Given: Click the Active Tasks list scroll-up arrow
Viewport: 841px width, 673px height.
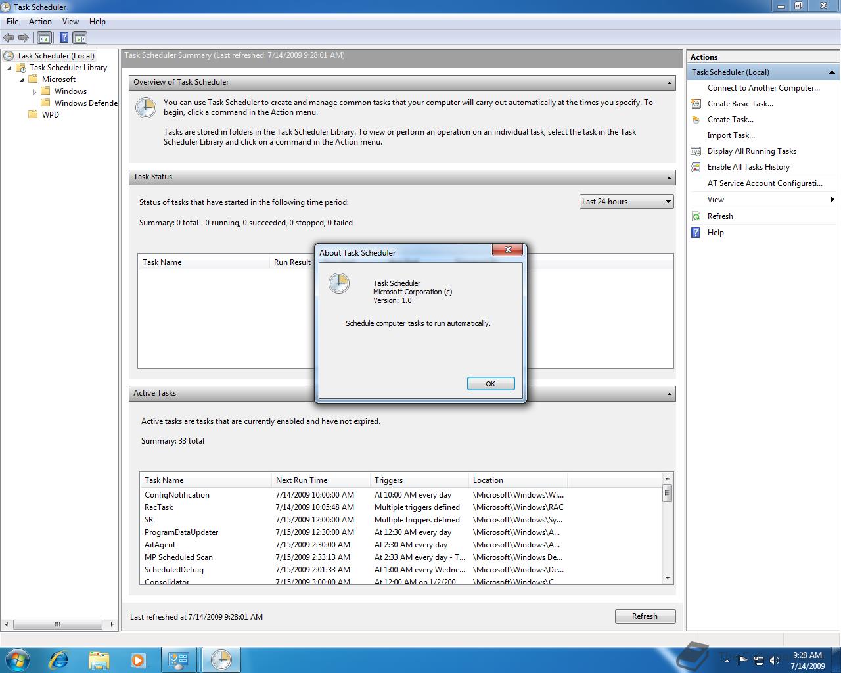Looking at the screenshot, I should pos(668,478).
